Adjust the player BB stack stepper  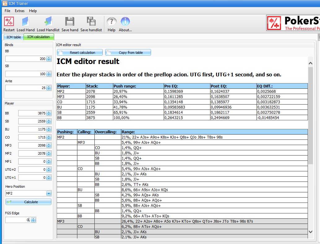coord(49,113)
